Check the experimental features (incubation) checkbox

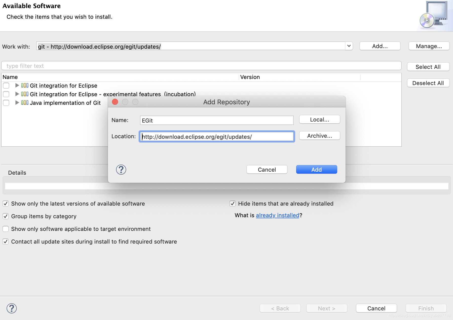tap(6, 94)
